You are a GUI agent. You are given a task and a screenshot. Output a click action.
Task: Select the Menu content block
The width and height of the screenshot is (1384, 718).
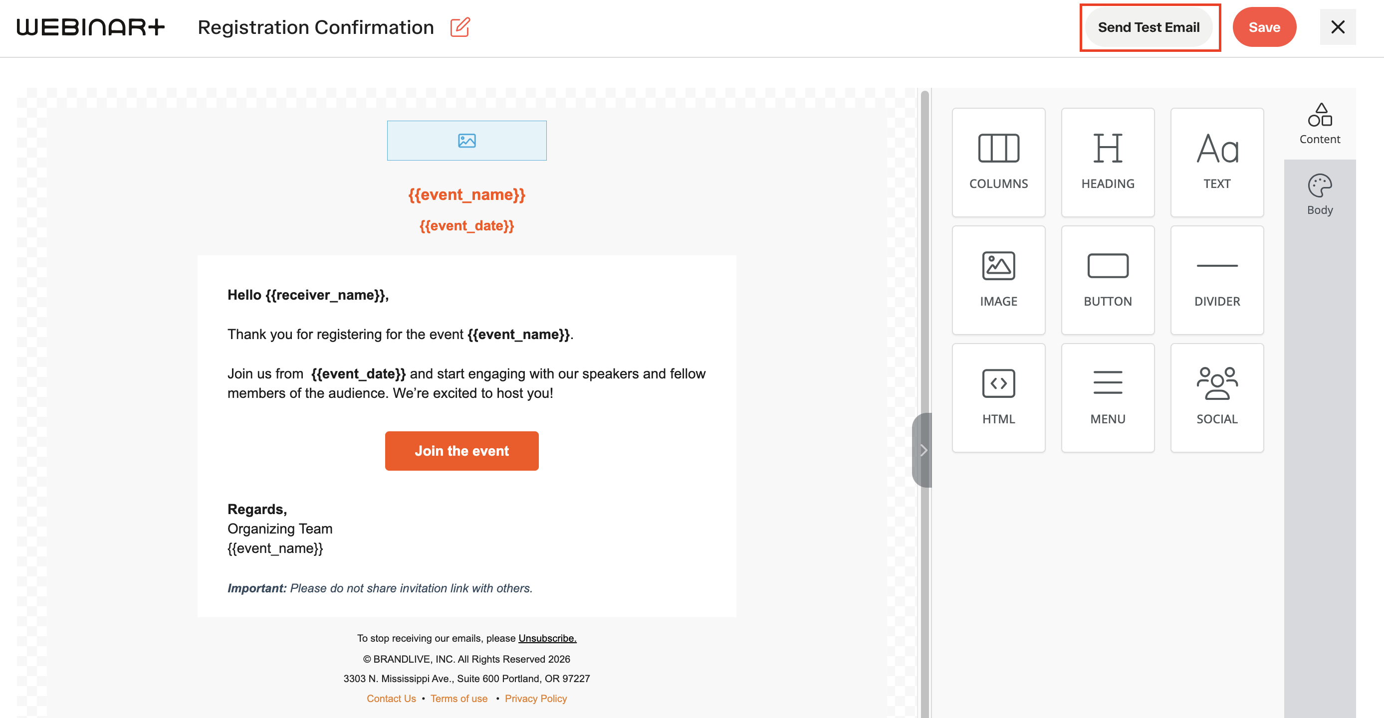click(1107, 397)
